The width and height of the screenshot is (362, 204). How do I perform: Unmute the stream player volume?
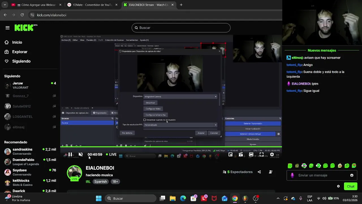[81, 154]
